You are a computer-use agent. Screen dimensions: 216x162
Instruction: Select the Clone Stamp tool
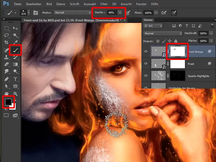click(x=6, y=57)
